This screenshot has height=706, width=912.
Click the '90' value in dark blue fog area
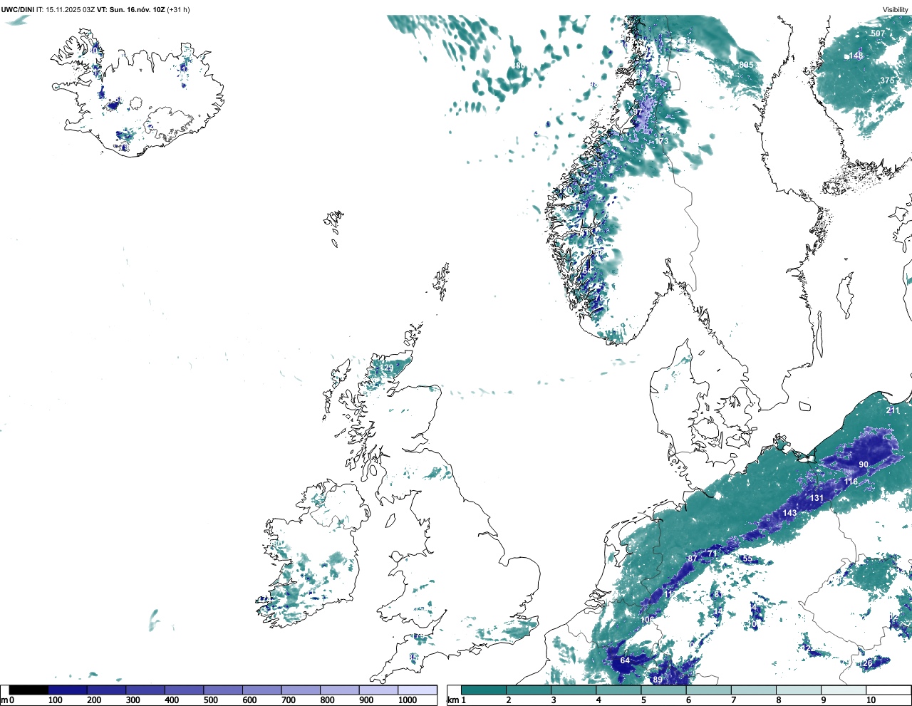pyautogui.click(x=864, y=464)
